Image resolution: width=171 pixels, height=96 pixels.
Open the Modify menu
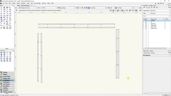tap(14, 3)
